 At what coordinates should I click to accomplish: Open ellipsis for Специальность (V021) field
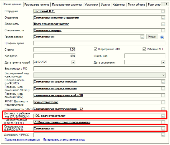click(x=163, y=109)
